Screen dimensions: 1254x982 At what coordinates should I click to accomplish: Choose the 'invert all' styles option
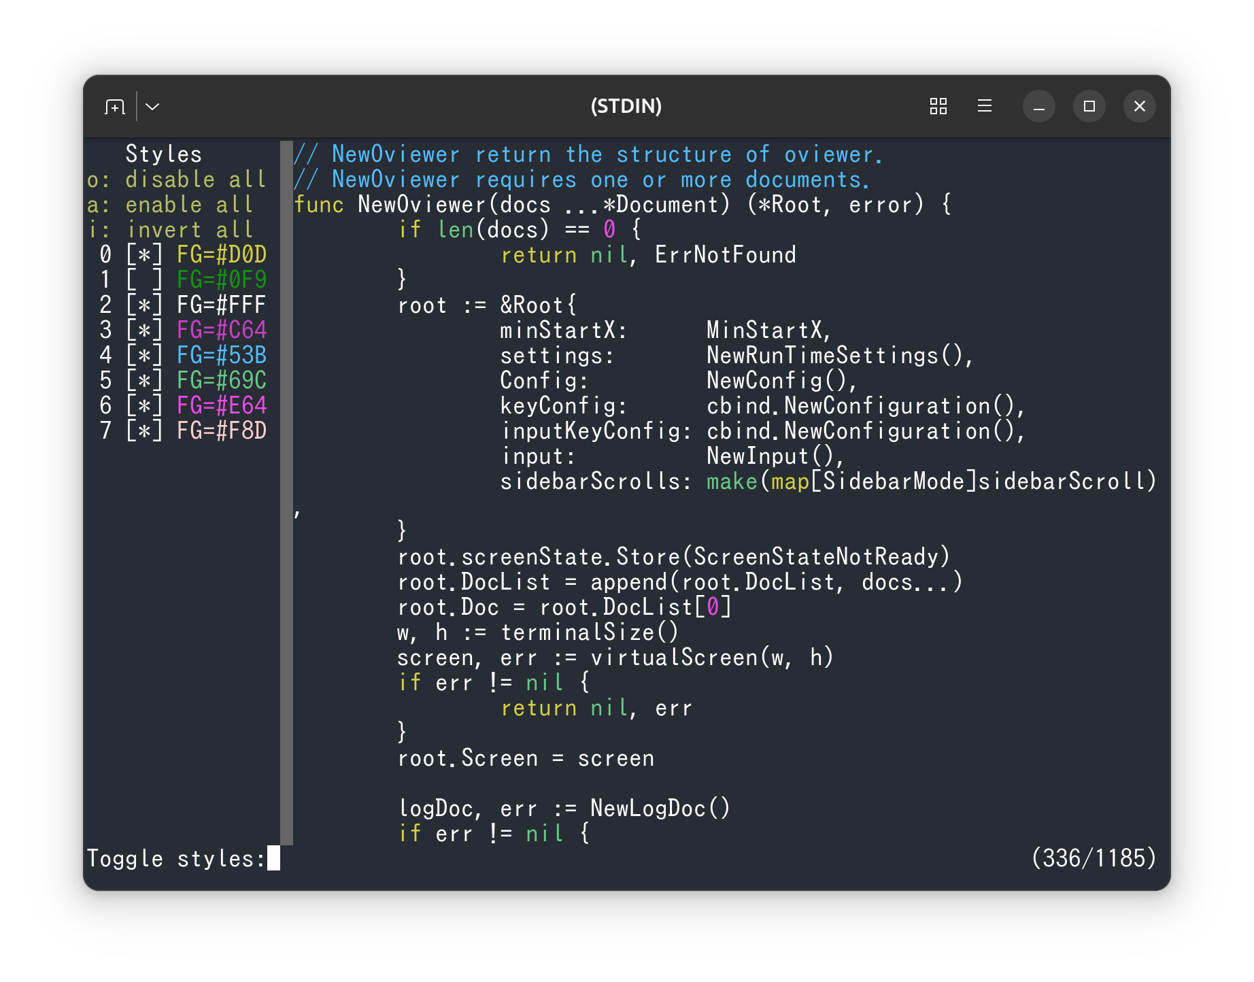(171, 230)
